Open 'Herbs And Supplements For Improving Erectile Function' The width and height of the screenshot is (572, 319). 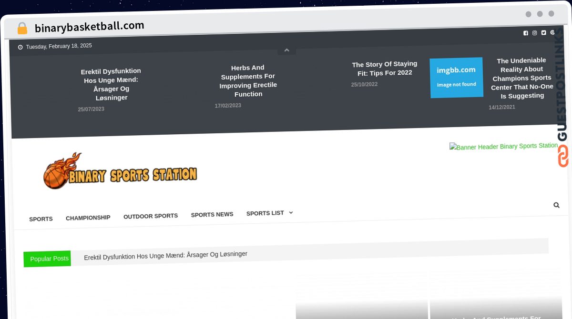tap(248, 81)
